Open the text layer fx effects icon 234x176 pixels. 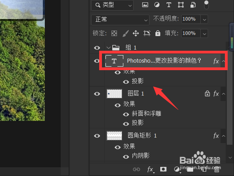pyautogui.click(x=216, y=61)
